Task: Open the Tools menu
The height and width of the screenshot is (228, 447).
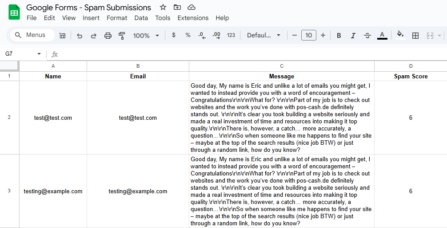Action: (x=163, y=18)
